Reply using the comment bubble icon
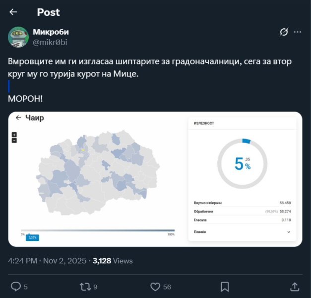 point(16,287)
